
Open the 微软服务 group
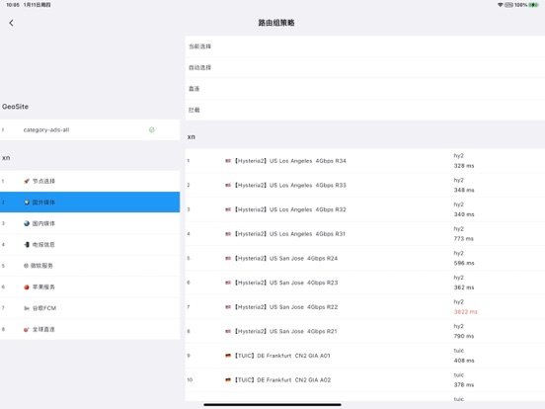[90, 266]
